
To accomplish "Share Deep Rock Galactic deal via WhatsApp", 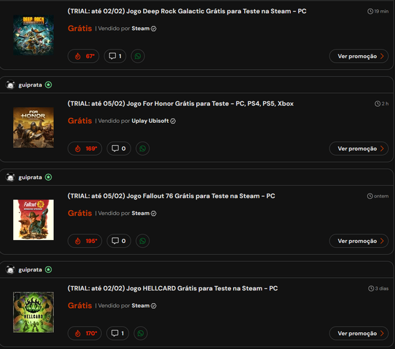I will [137, 56].
